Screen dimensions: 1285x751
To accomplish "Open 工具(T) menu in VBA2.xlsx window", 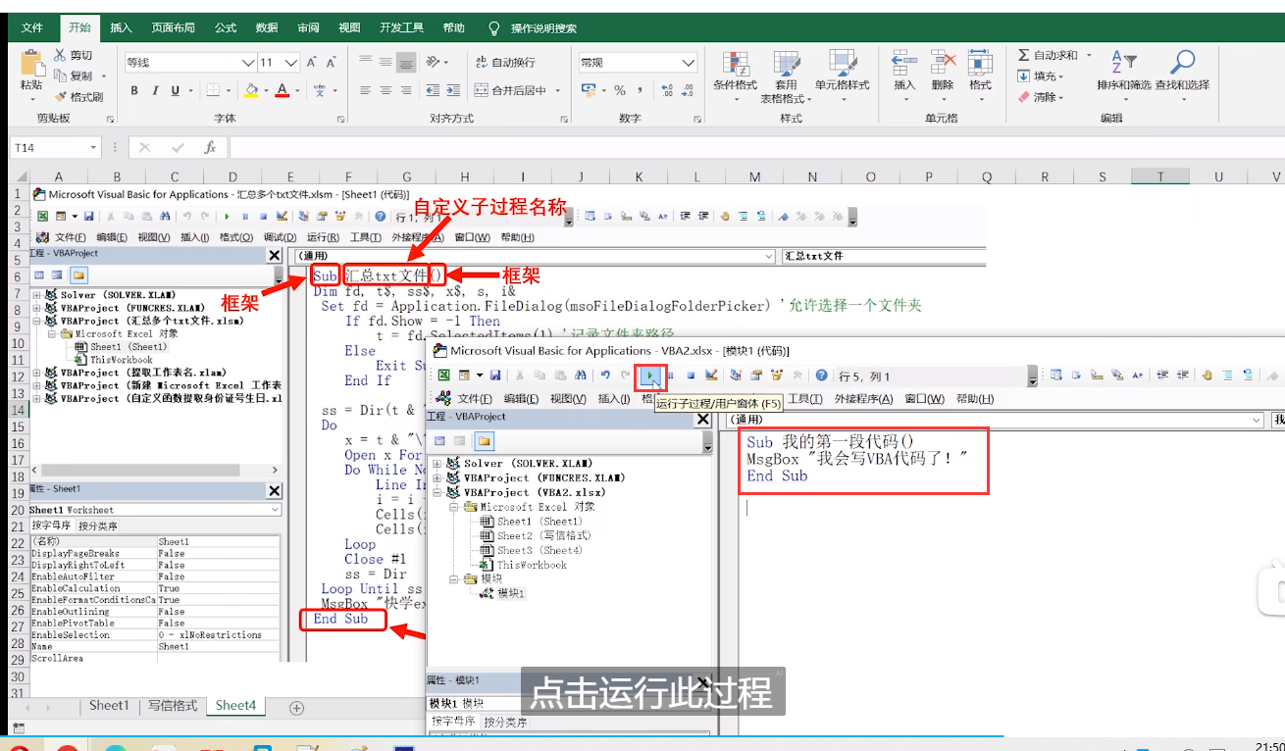I will pos(804,398).
